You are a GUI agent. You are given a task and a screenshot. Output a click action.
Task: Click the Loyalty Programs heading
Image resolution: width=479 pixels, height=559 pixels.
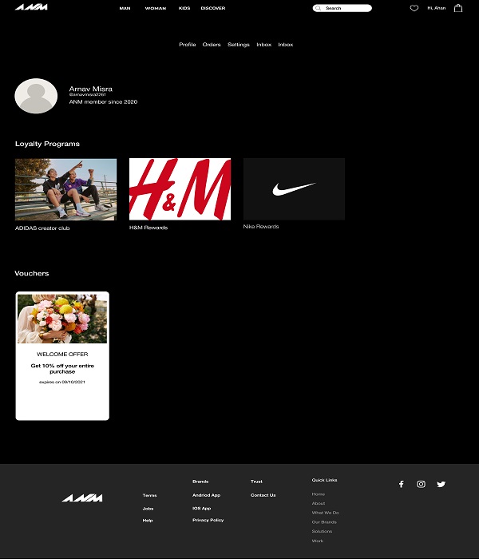tap(47, 144)
